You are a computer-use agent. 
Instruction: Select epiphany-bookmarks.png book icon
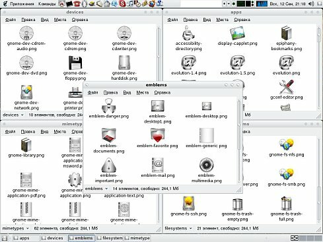[286, 33]
